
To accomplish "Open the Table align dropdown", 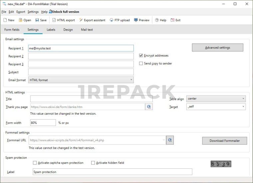I will point(216,99).
